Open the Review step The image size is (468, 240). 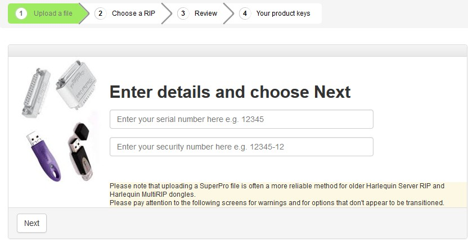206,13
